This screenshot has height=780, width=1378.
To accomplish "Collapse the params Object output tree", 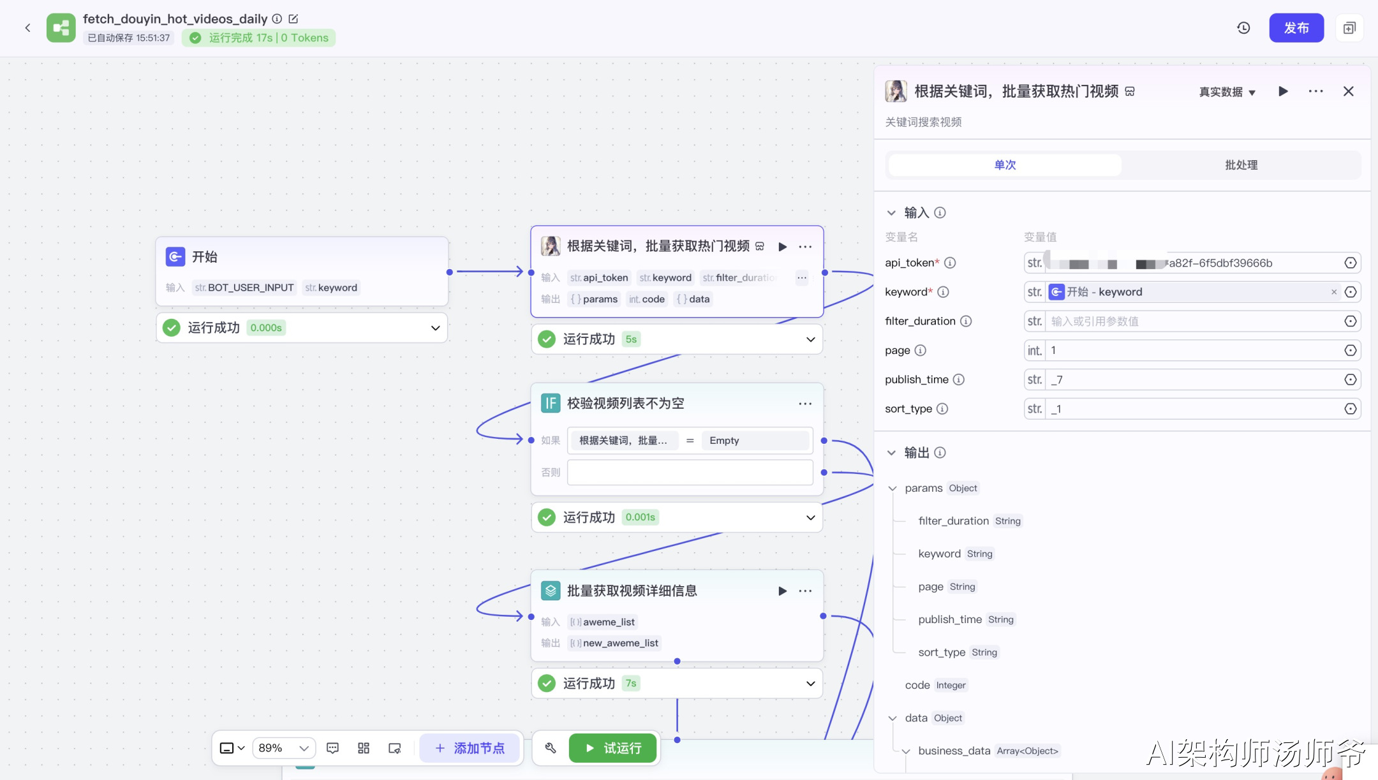I will pyautogui.click(x=893, y=489).
